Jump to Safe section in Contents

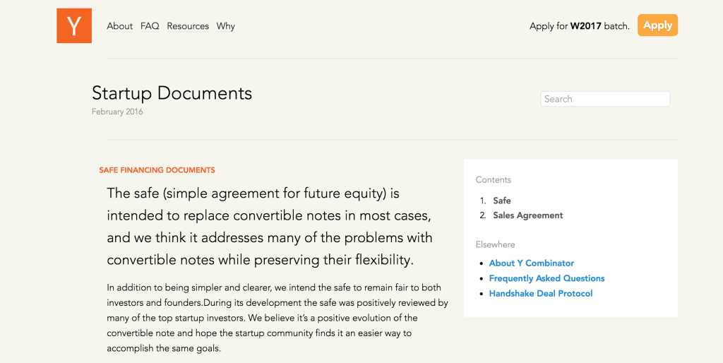click(x=502, y=201)
